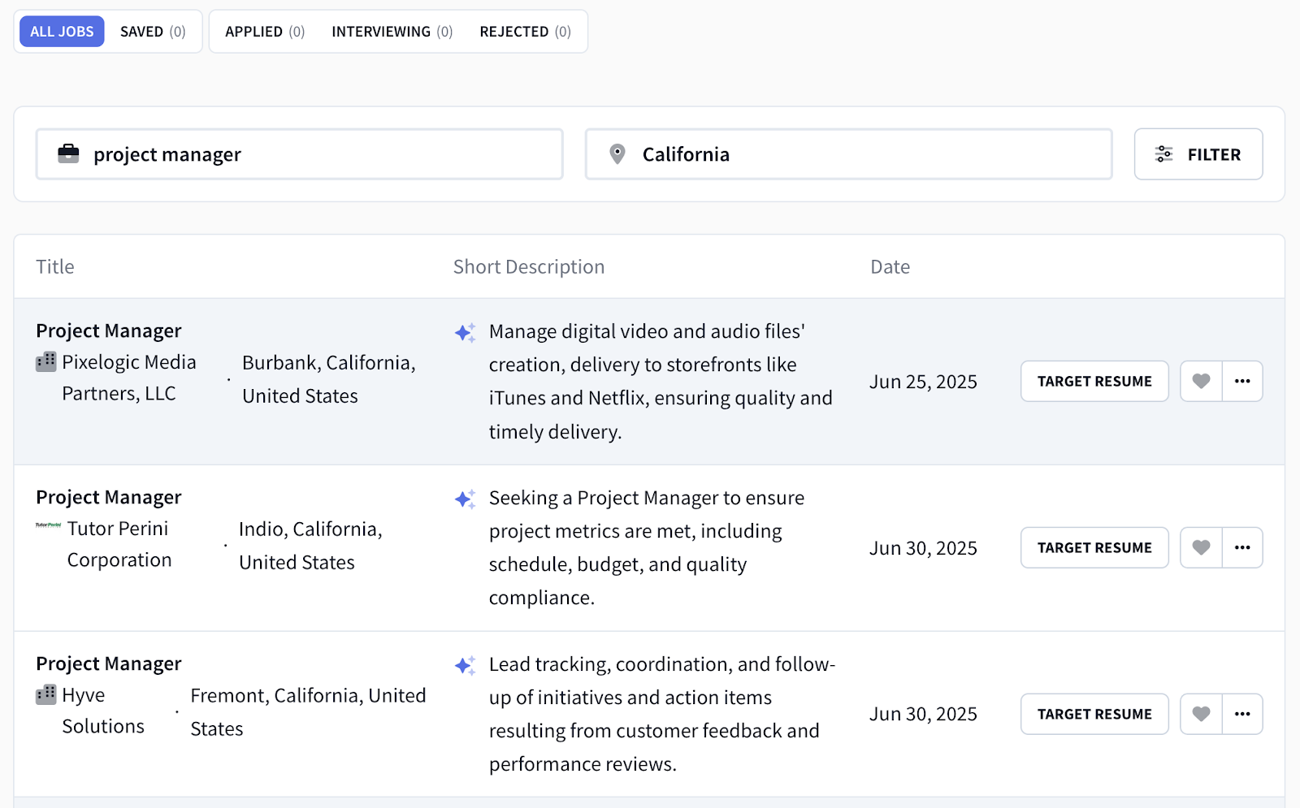Target resume for Hyve Solutions job
The image size is (1300, 808).
[x=1094, y=714]
